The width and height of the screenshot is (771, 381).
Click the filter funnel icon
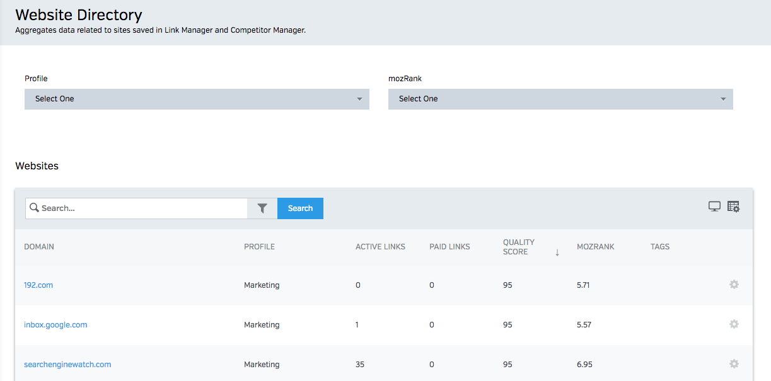point(262,208)
